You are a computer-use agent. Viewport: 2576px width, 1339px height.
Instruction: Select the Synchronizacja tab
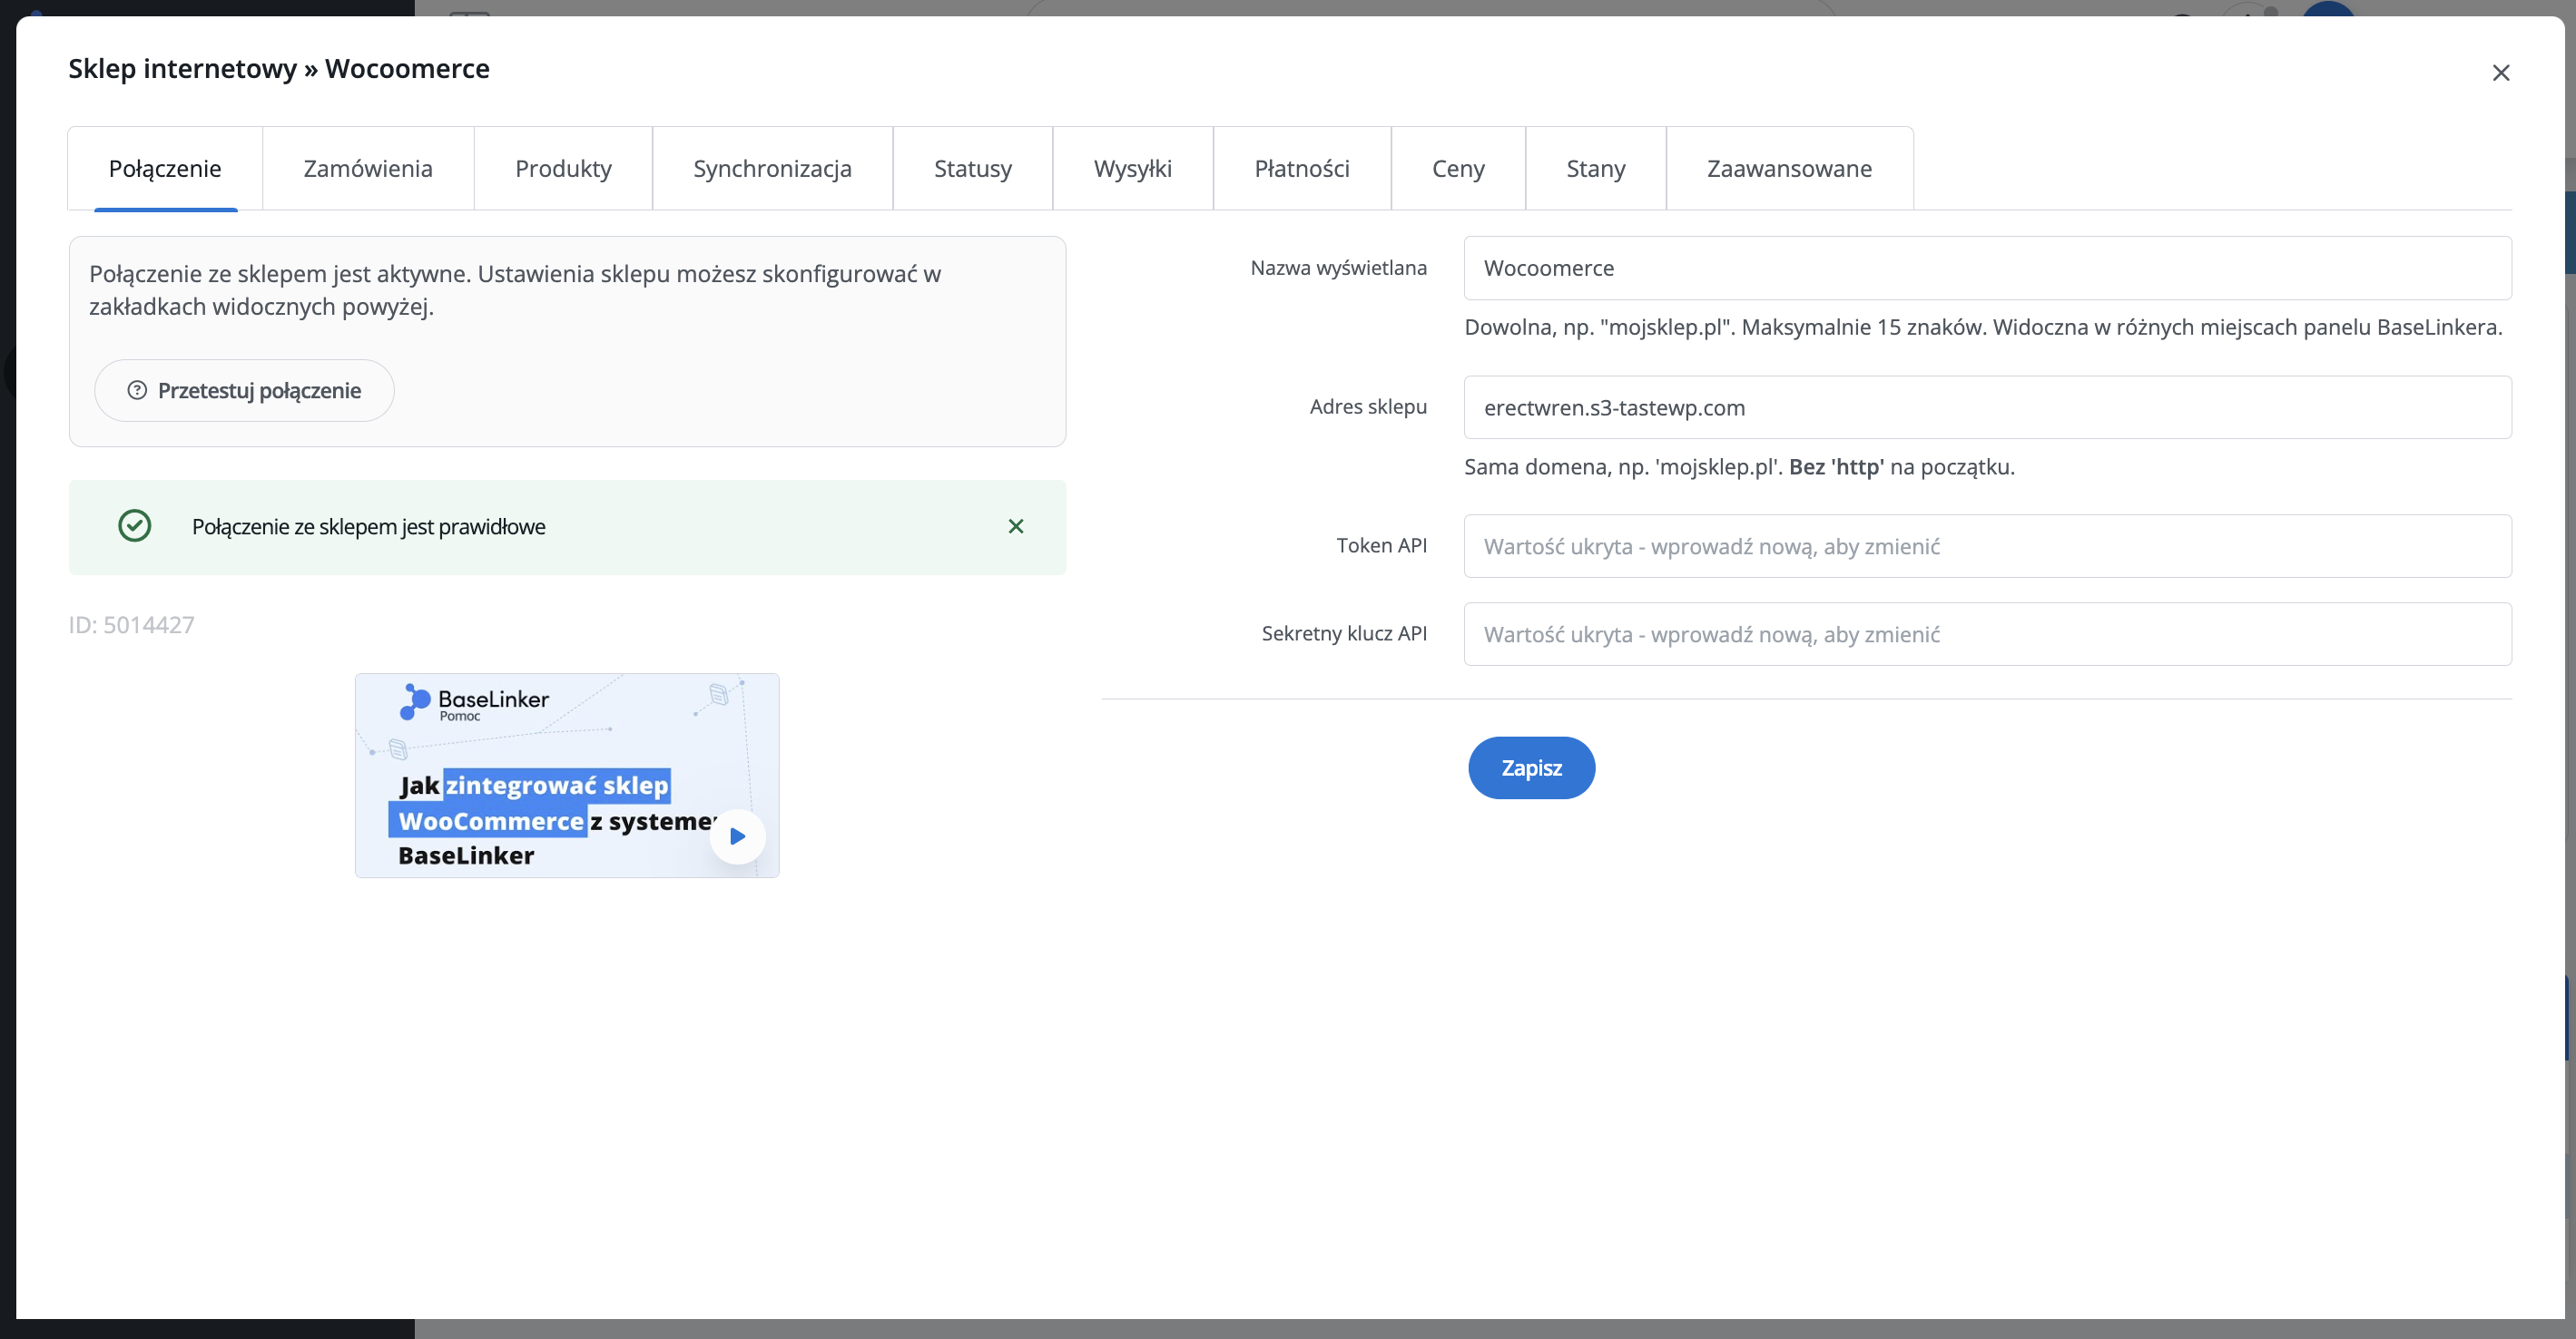[x=772, y=168]
